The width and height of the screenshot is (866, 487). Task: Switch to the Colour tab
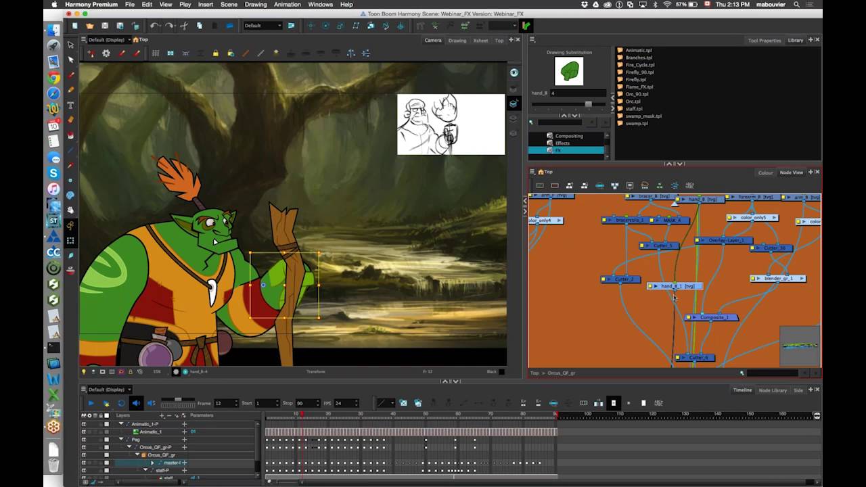tap(765, 172)
